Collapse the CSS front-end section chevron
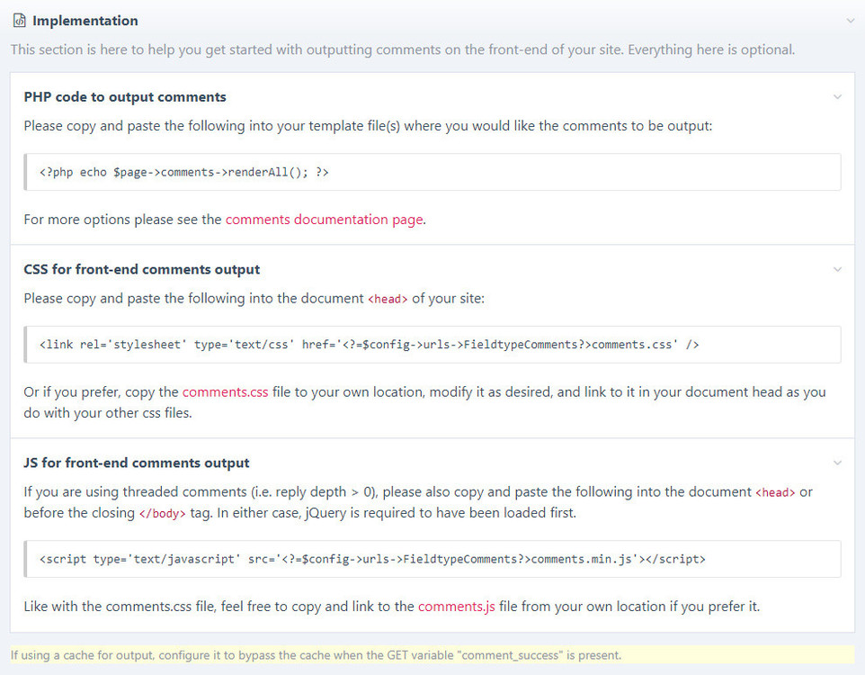This screenshot has height=675, width=865. click(837, 269)
